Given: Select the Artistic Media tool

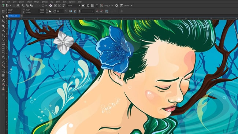Looking at the screenshot, I should [3, 39].
